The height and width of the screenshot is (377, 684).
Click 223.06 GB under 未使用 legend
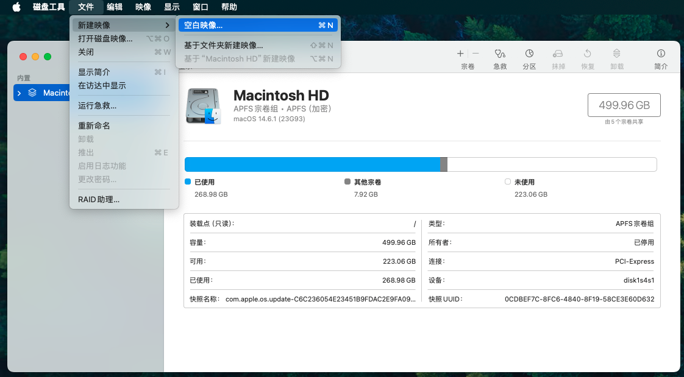pos(531,194)
